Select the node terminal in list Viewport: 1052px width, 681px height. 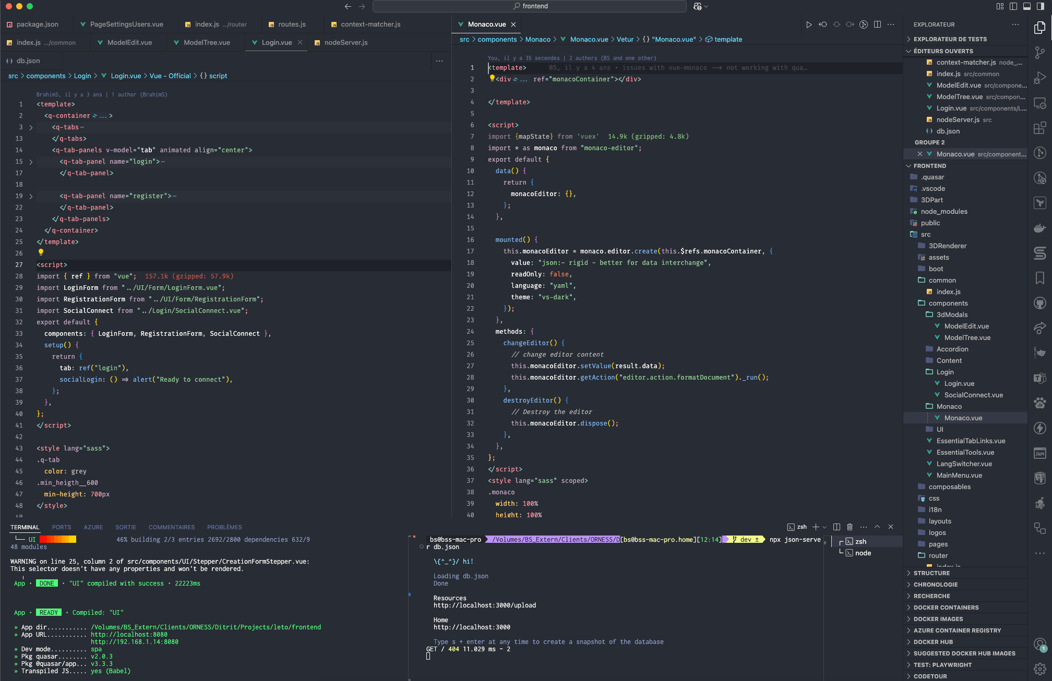(863, 553)
